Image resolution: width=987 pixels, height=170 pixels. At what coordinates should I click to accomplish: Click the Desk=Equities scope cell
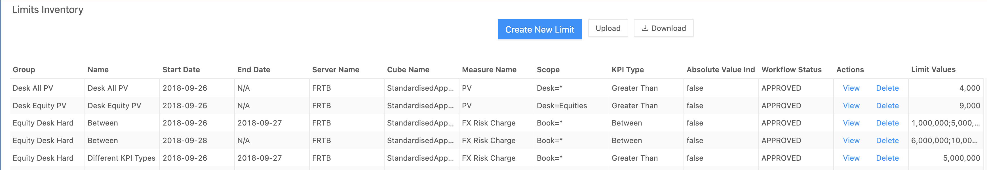tap(571, 106)
